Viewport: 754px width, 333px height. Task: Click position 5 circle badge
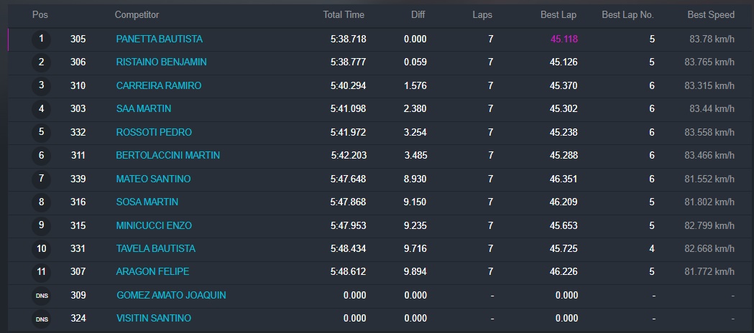41,133
